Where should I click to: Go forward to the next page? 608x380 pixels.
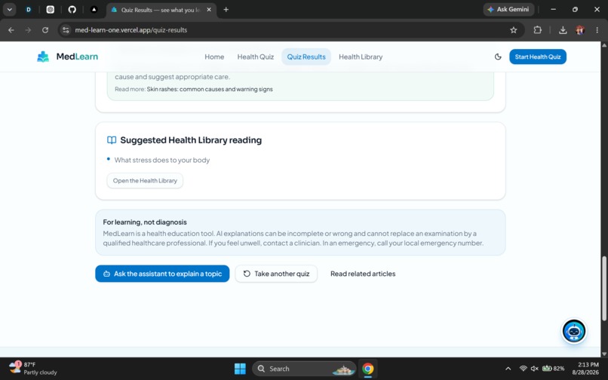(x=28, y=30)
